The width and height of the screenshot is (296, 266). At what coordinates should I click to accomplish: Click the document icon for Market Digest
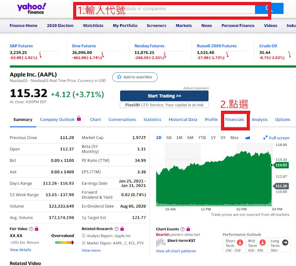pyautogui.click(x=84, y=243)
